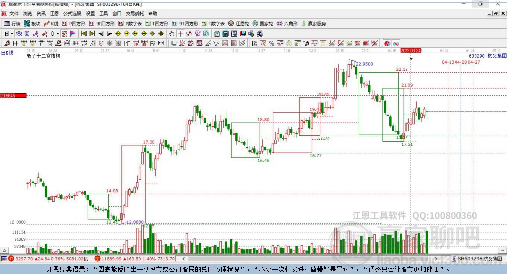This screenshot has width=507, height=274.
Task: Open 赢家服务 with the dollar icon
Action: 313,23
